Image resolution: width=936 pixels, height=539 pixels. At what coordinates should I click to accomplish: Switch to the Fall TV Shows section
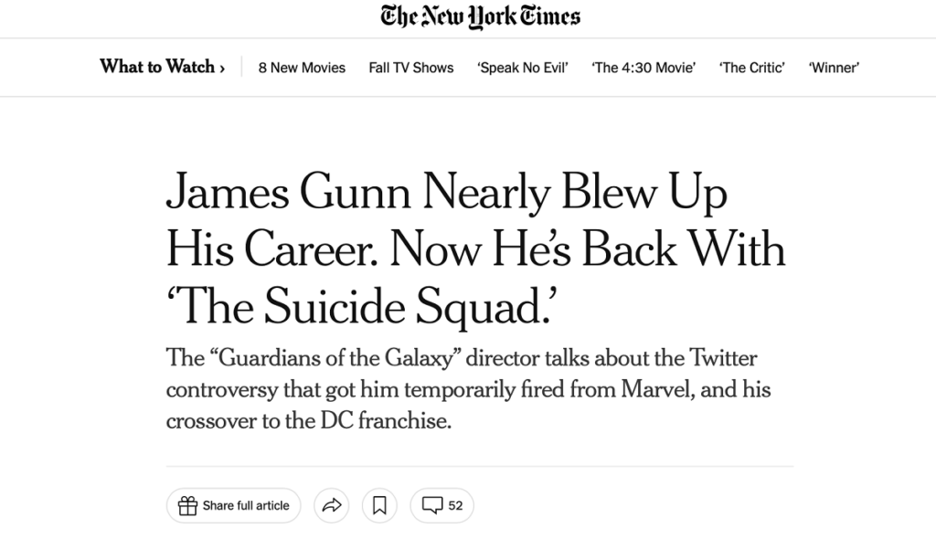click(x=410, y=68)
